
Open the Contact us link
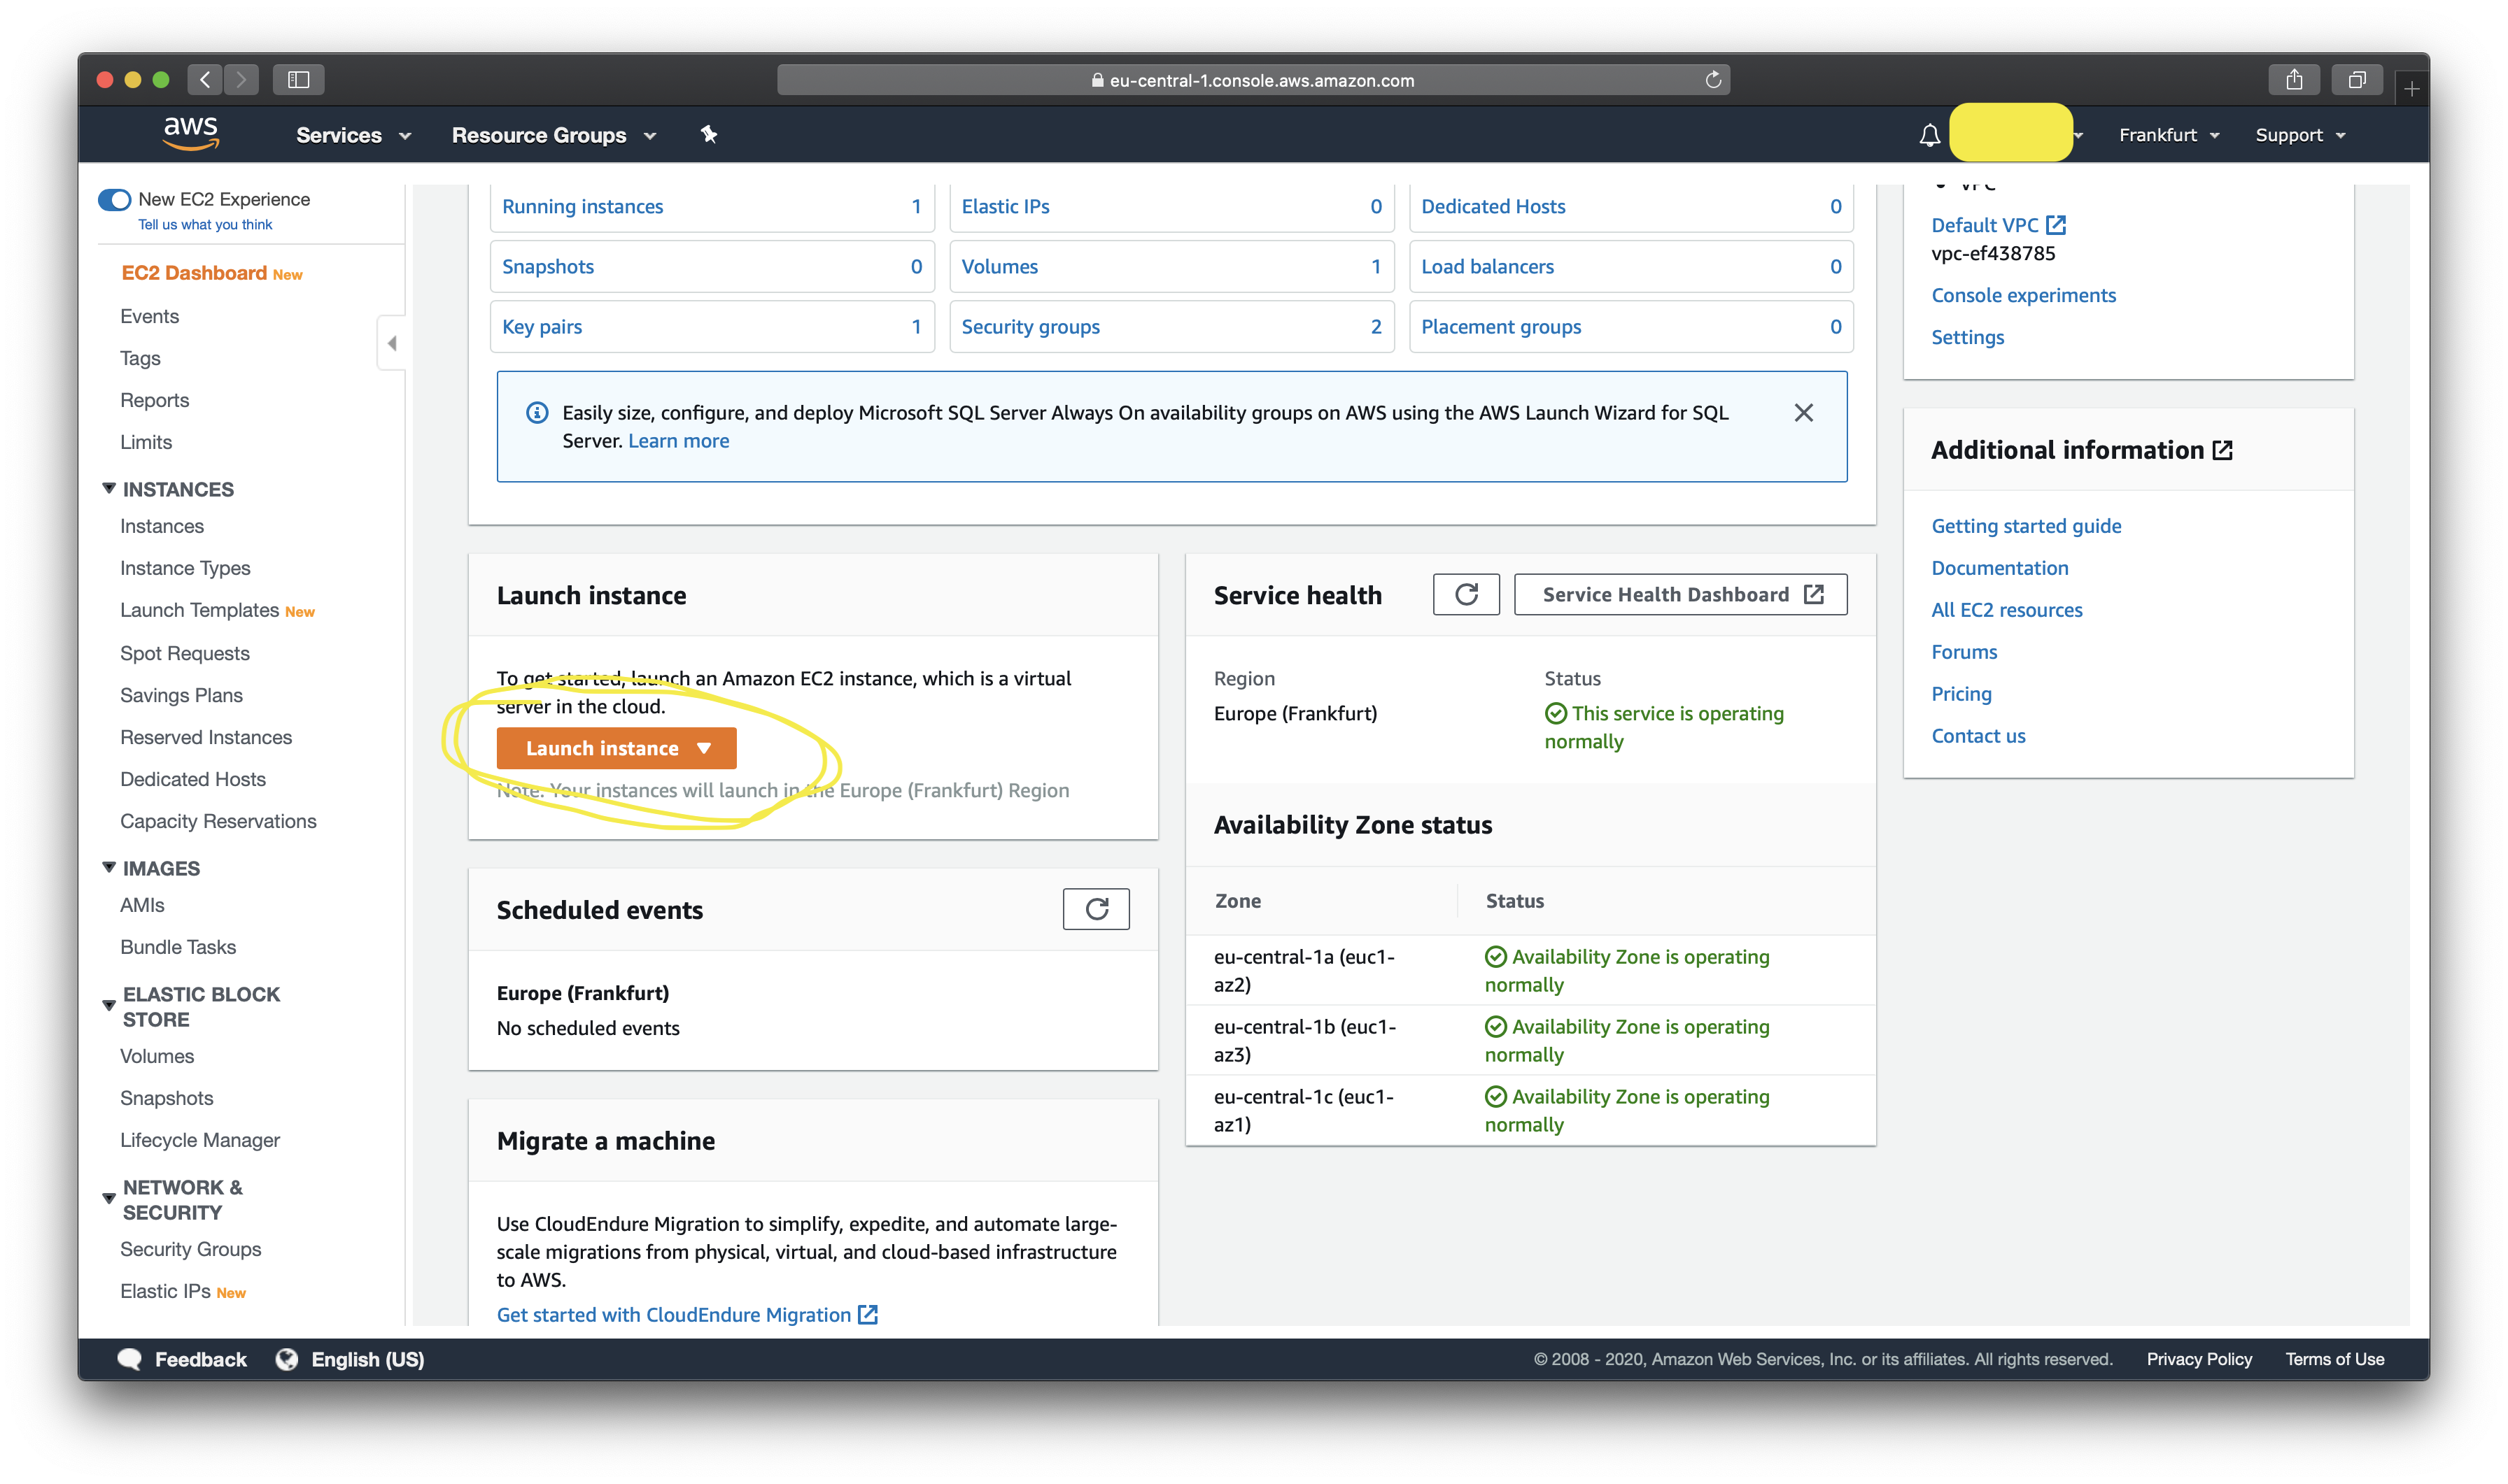(1978, 736)
